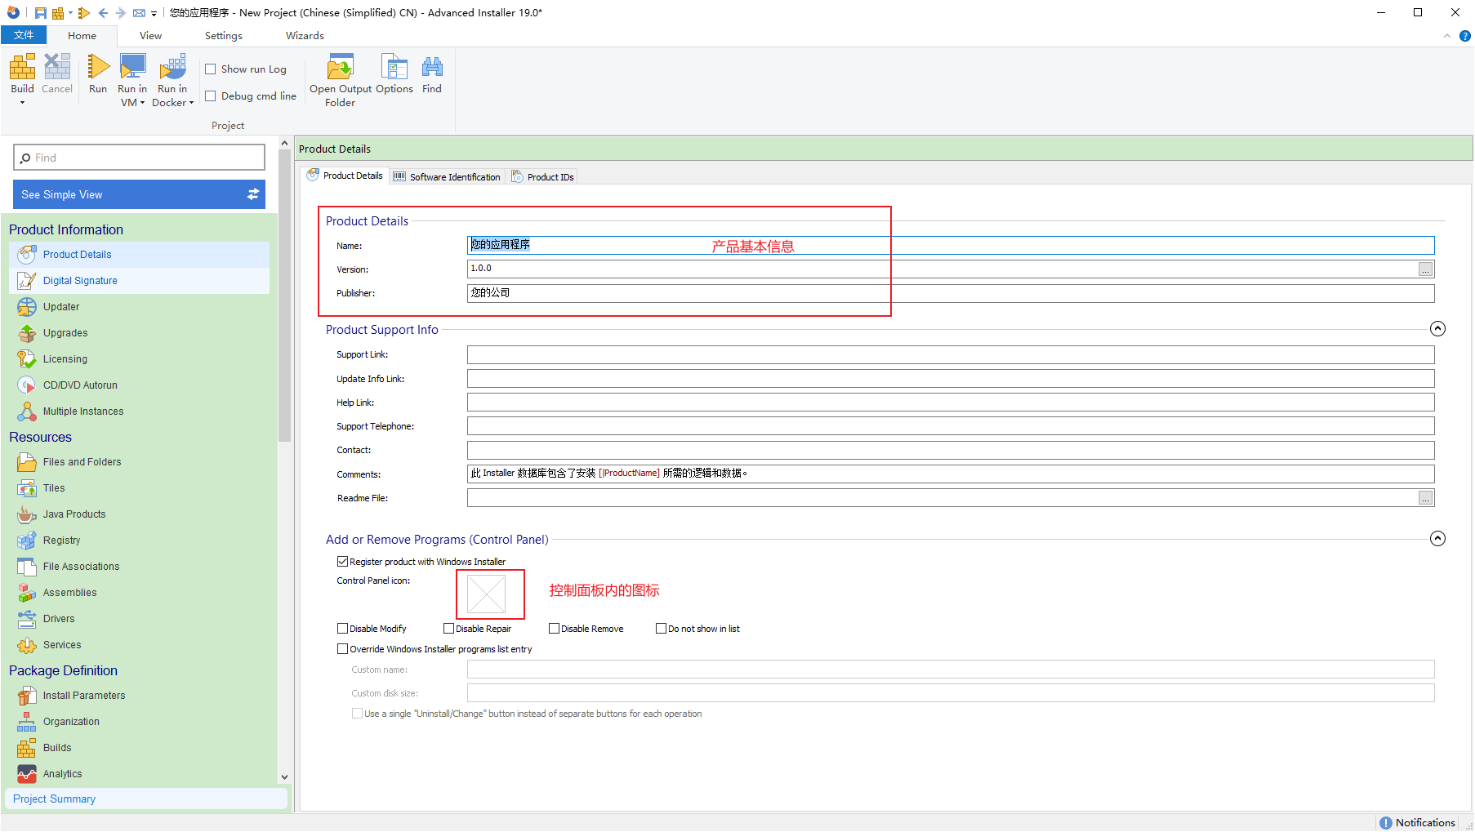The height and width of the screenshot is (832, 1475).
Task: Uncheck Register product with Windows Installer
Action: [x=343, y=562]
